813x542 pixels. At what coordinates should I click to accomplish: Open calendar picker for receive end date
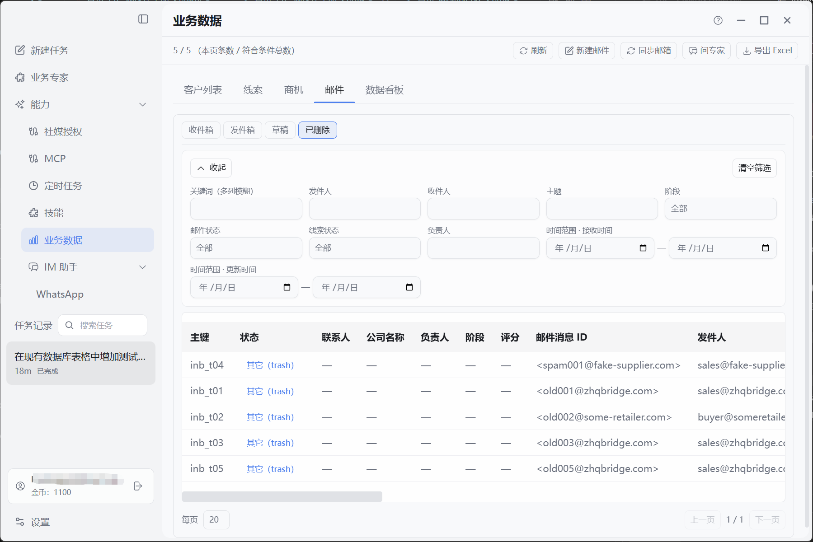tap(766, 248)
